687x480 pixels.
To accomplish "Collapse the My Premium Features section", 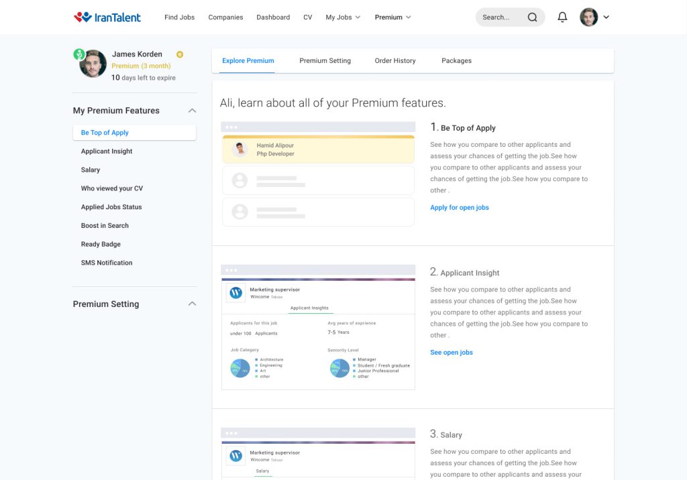I will [x=192, y=111].
